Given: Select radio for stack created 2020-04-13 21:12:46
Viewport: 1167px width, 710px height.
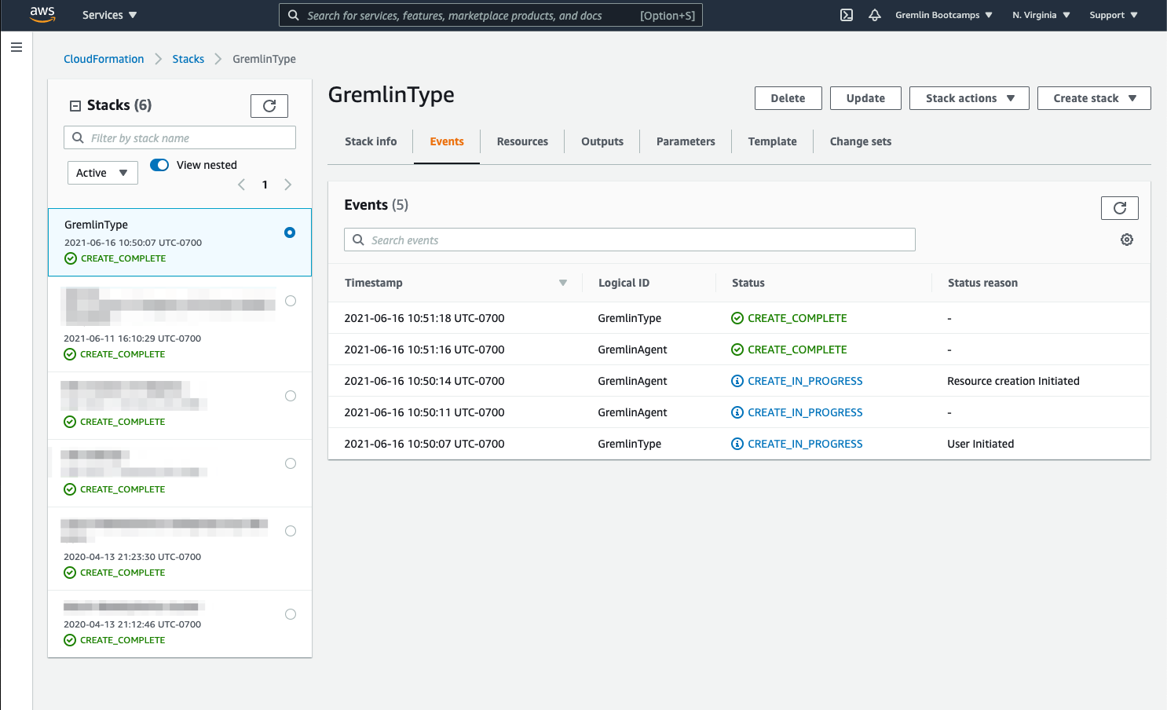Looking at the screenshot, I should pyautogui.click(x=291, y=614).
